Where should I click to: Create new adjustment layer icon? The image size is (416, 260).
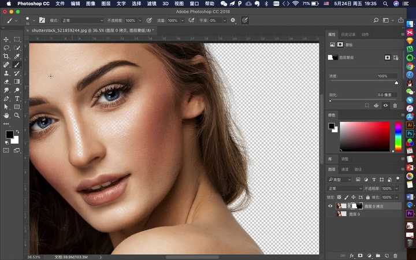click(x=369, y=255)
